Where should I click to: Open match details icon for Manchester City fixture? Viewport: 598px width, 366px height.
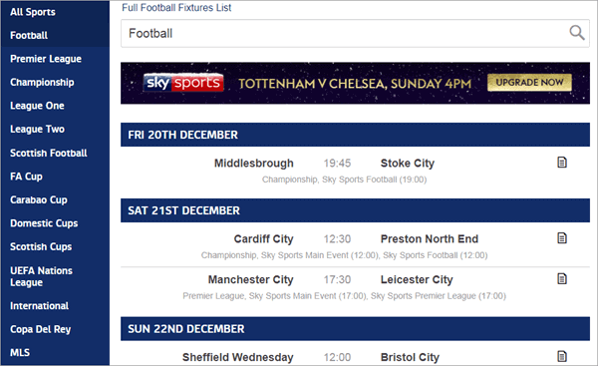point(562,279)
